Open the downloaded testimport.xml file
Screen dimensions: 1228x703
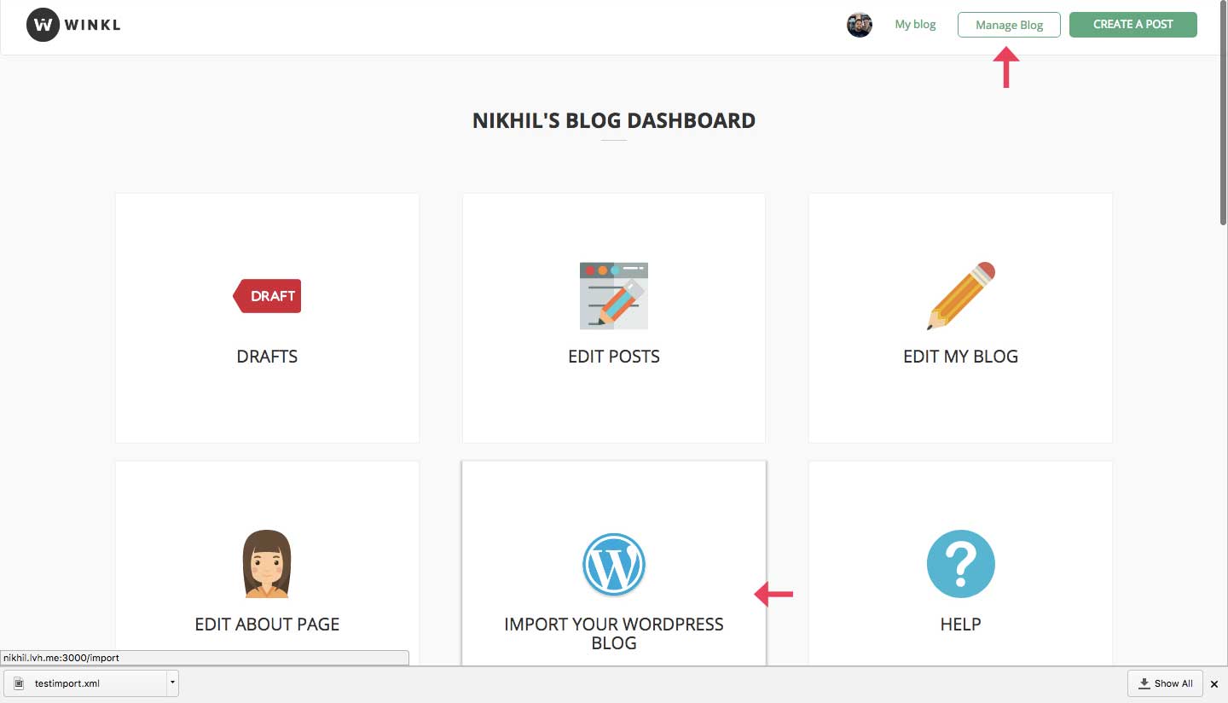pyautogui.click(x=85, y=683)
